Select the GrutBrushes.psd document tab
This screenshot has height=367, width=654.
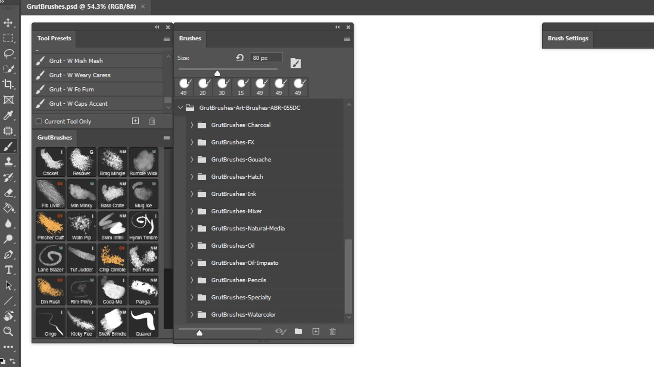coord(81,6)
